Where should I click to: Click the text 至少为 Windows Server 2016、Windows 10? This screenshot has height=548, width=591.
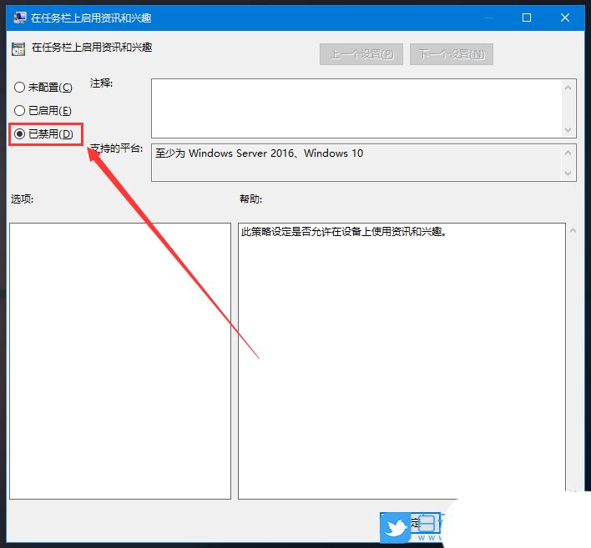pos(260,153)
